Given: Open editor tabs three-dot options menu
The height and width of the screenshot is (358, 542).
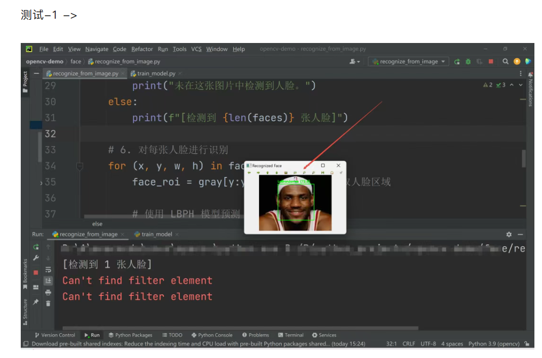Looking at the screenshot, I should 521,73.
